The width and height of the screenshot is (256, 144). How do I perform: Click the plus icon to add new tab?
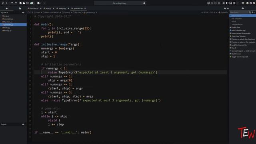(x=228, y=8)
